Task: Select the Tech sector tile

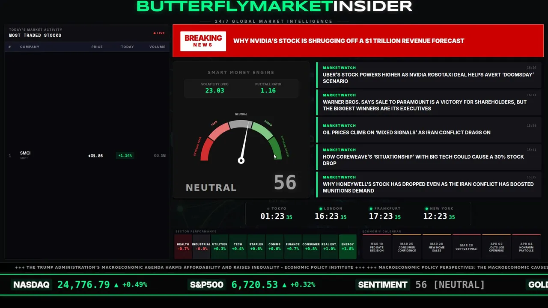Action: point(238,246)
